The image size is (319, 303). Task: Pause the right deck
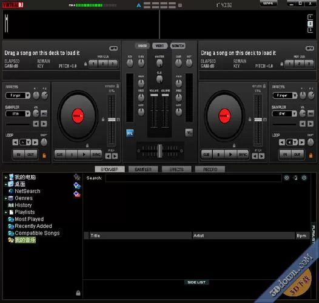click(x=218, y=155)
